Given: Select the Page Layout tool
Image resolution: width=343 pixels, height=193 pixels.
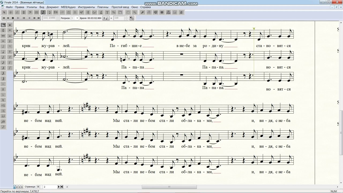Looking at the screenshot, I should click(120, 12).
